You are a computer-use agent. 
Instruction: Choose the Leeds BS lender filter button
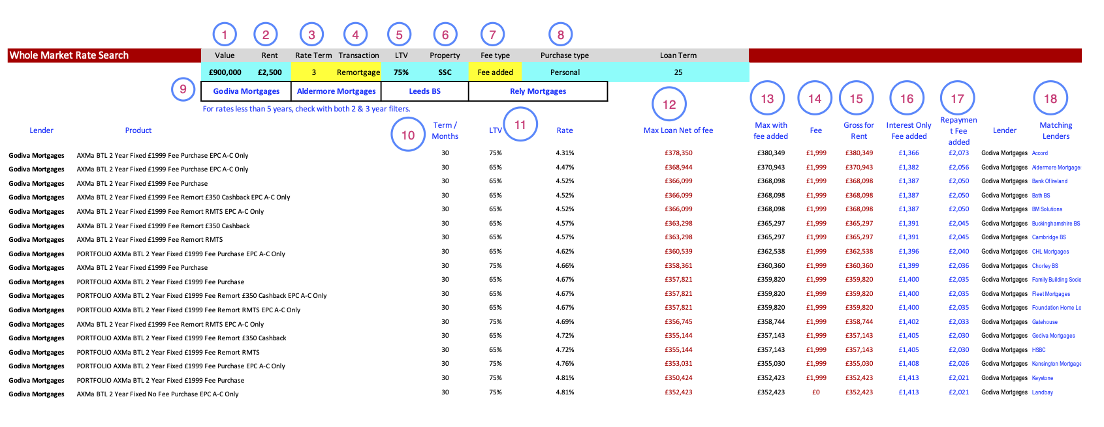[x=425, y=91]
